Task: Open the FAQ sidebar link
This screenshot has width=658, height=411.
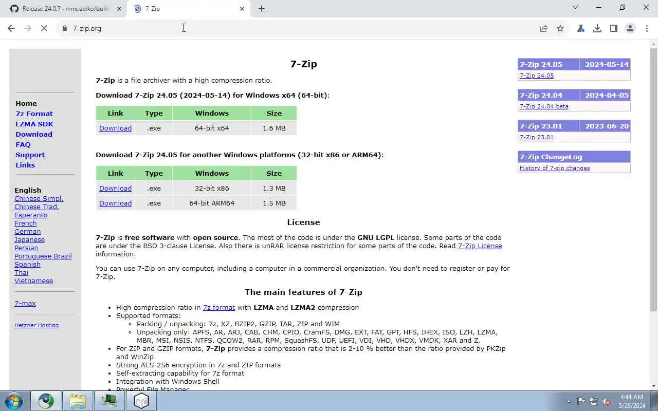Action: tap(23, 144)
